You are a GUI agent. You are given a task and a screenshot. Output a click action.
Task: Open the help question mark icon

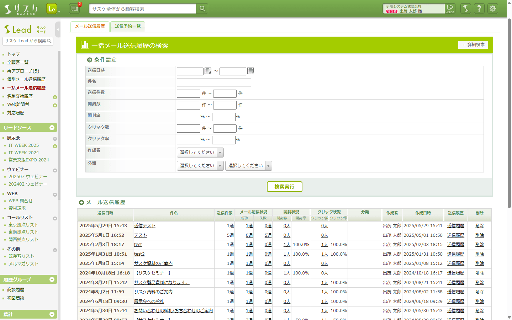click(479, 9)
